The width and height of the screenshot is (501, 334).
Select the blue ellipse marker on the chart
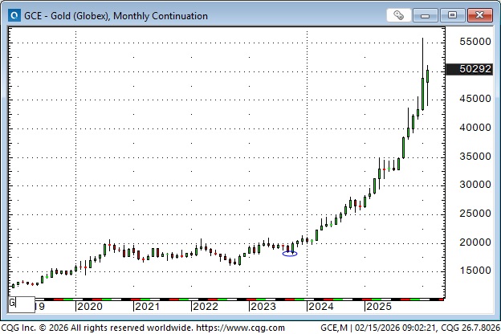(290, 254)
